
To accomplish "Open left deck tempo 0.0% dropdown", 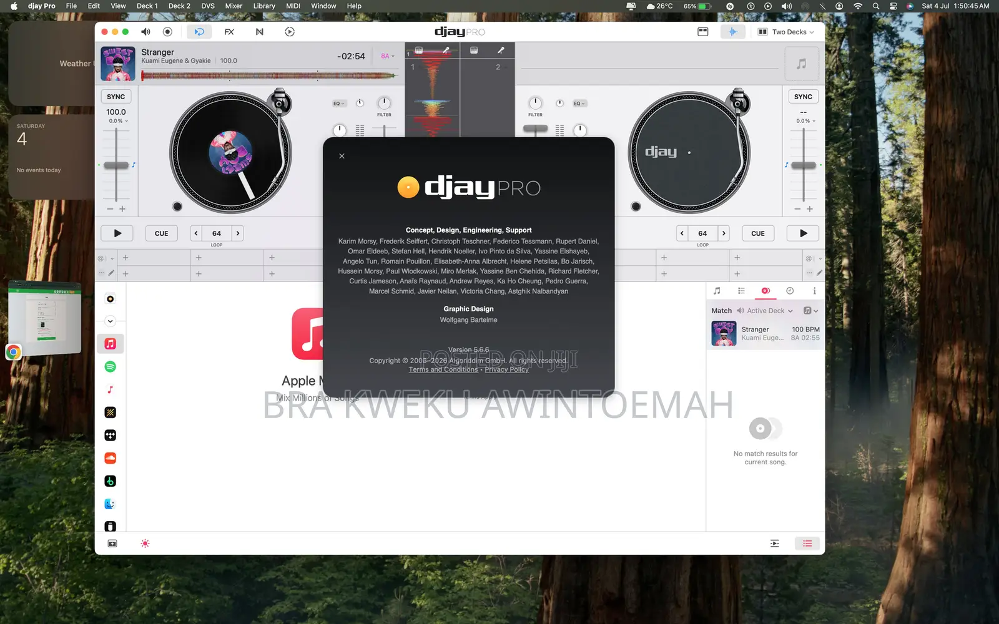I will (x=119, y=121).
